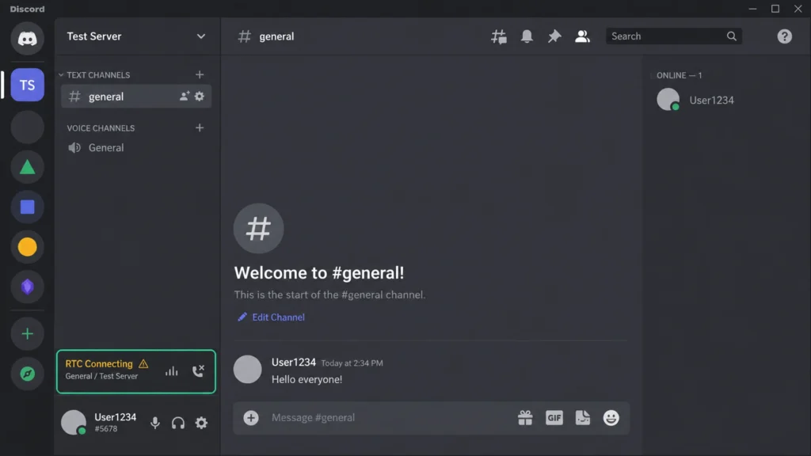Open voice connection statistics bars icon
The height and width of the screenshot is (456, 811).
(171, 371)
